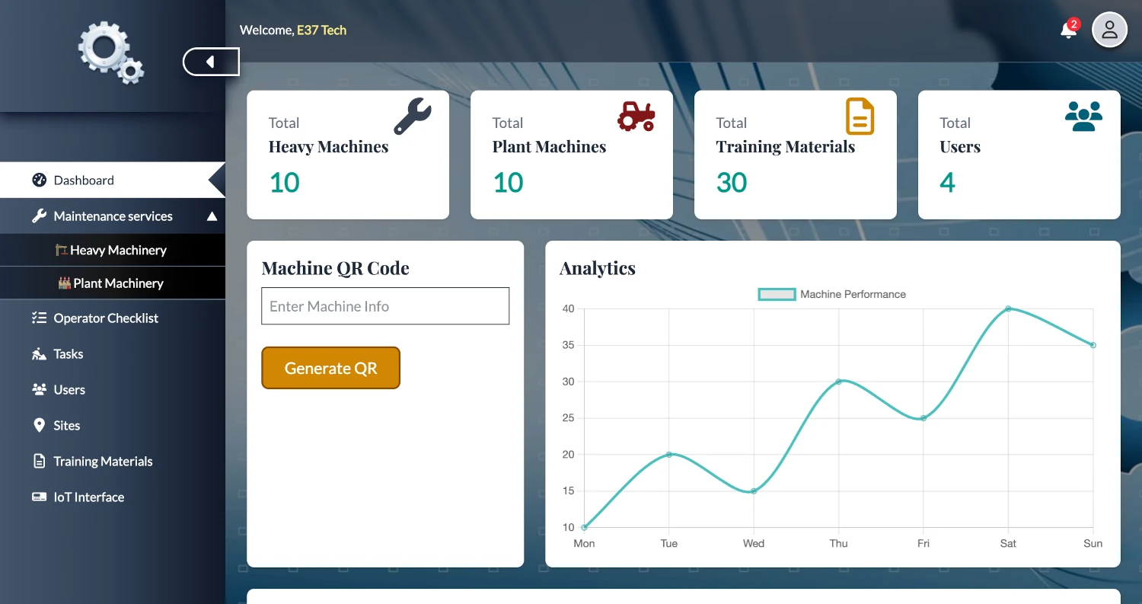Viewport: 1142px width, 604px height.
Task: Click the Fri data point at 25
Action: click(923, 418)
